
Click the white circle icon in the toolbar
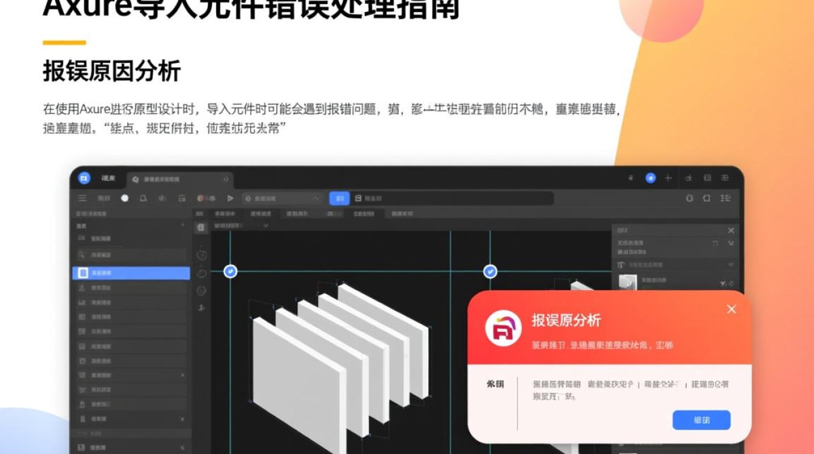click(125, 198)
